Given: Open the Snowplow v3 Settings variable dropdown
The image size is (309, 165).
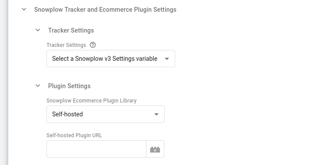Looking at the screenshot, I should [111, 59].
